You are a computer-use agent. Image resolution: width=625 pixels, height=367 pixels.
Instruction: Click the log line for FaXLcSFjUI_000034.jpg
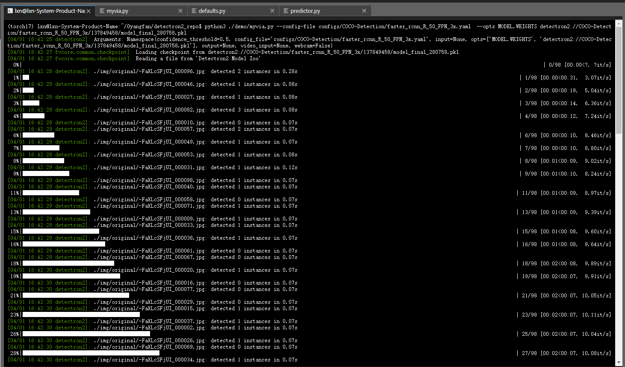(153, 360)
